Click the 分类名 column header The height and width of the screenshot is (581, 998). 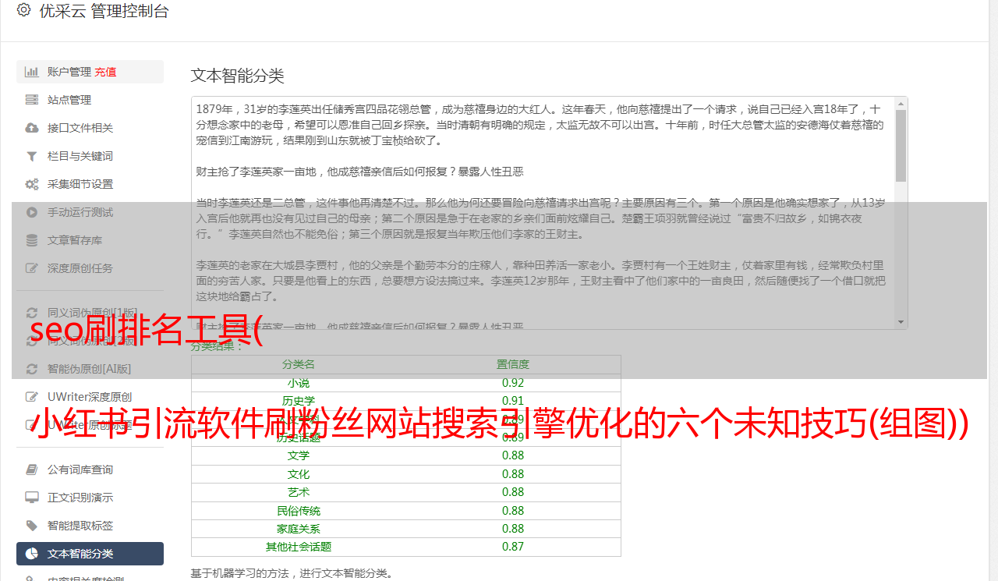point(299,364)
